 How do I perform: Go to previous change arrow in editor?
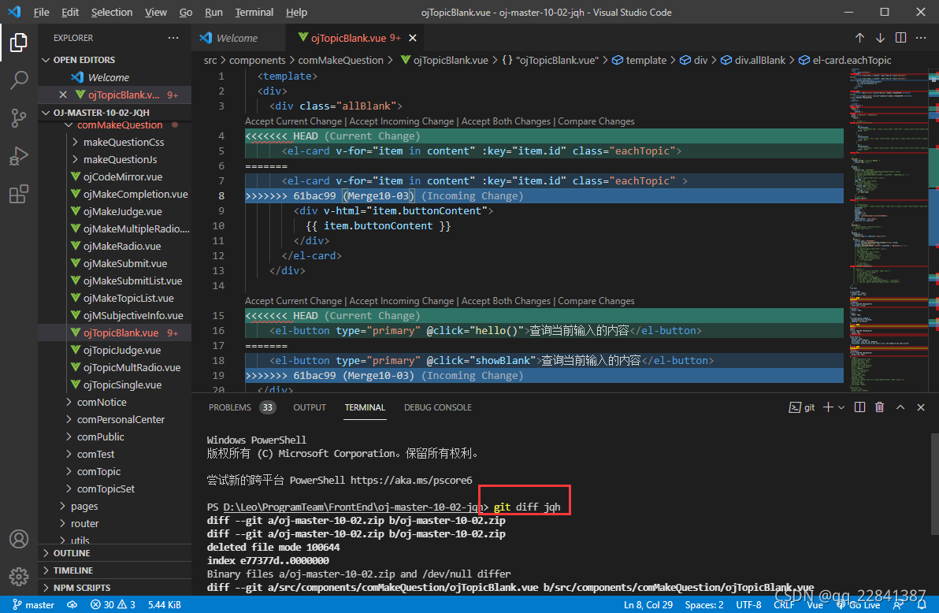pyautogui.click(x=860, y=38)
